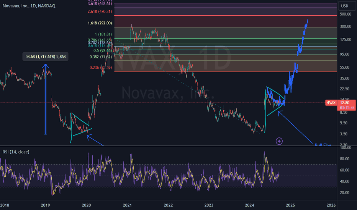Click the 80.00 value on RSI axis
The height and width of the screenshot is (210, 357).
point(345,159)
